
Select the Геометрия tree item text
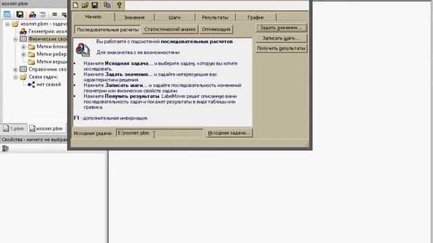point(48,32)
